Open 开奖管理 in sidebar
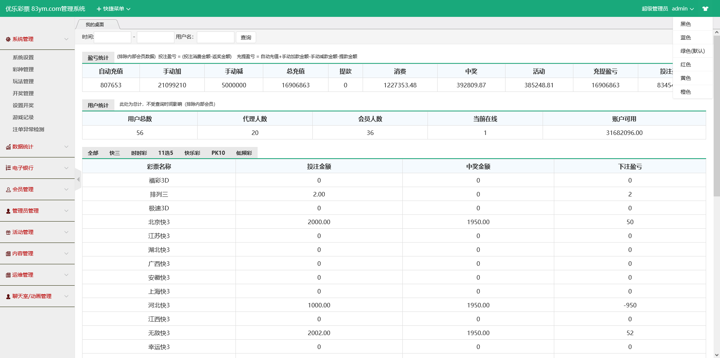The width and height of the screenshot is (720, 358). point(23,93)
